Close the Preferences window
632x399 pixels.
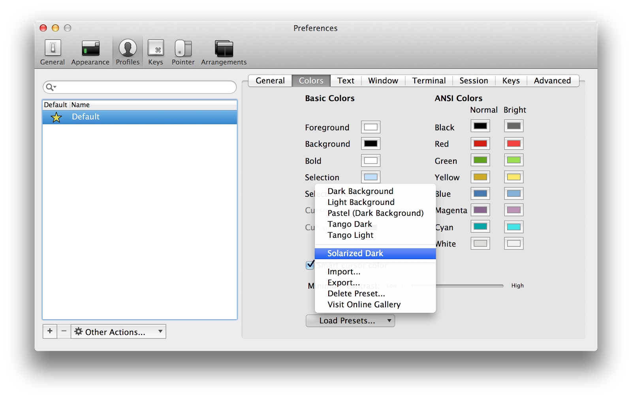[x=43, y=28]
